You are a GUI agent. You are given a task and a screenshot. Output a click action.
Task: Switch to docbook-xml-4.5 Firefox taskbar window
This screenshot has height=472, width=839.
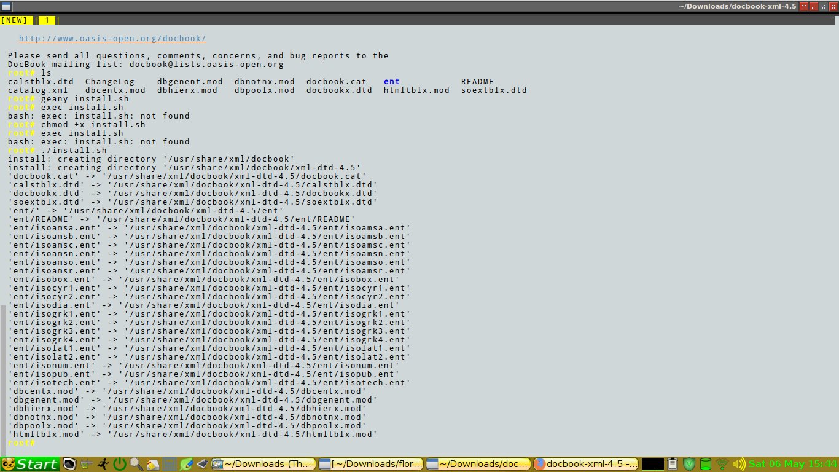(x=585, y=464)
